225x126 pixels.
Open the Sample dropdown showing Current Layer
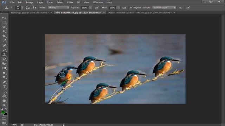point(164,8)
